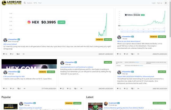The image size is (171, 110).
Task: Open more options on Solana opinion post
Action: (138, 54)
